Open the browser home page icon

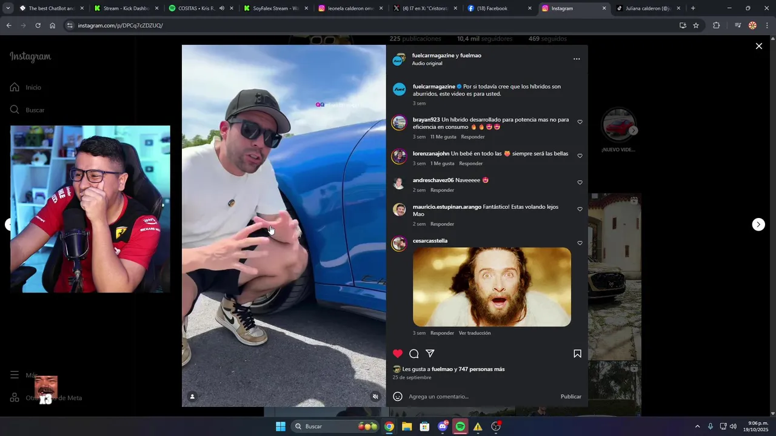tap(53, 25)
